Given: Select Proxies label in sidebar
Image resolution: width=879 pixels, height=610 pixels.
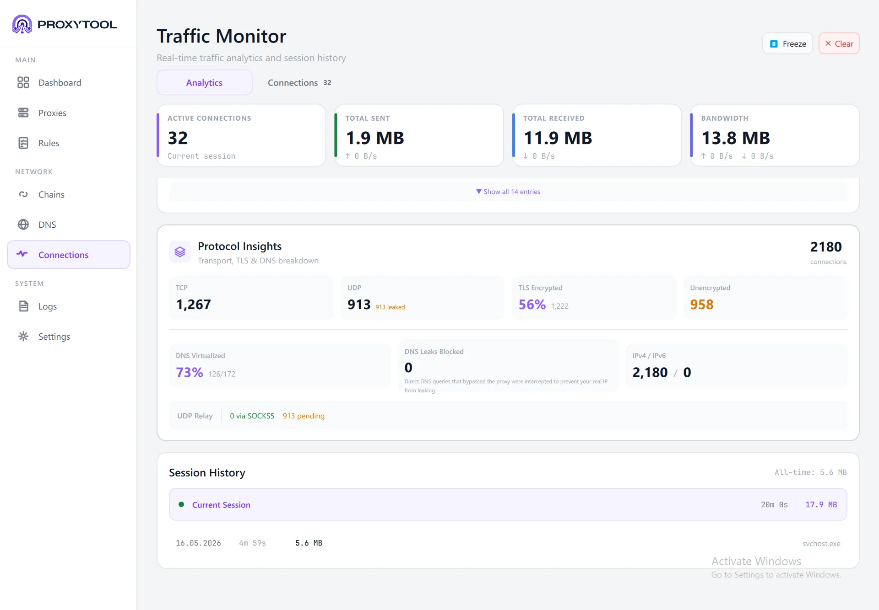Looking at the screenshot, I should [52, 112].
